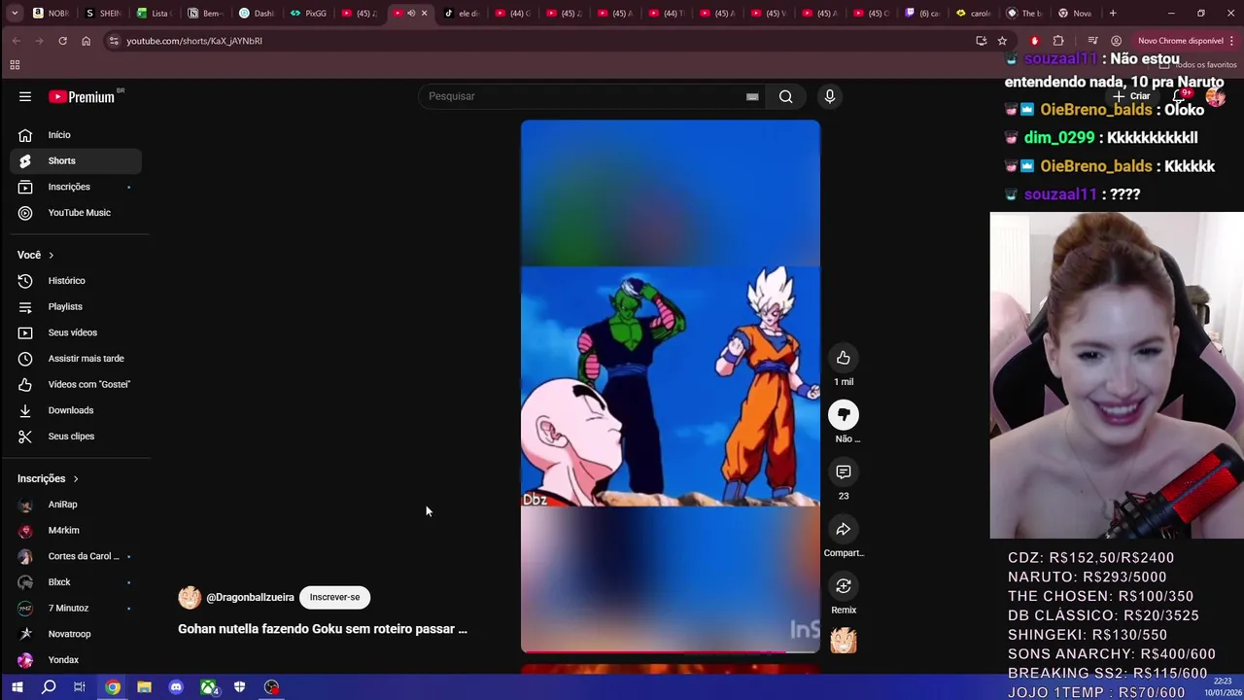
Task: Open M4rkim channel subscription
Action: click(x=76, y=530)
